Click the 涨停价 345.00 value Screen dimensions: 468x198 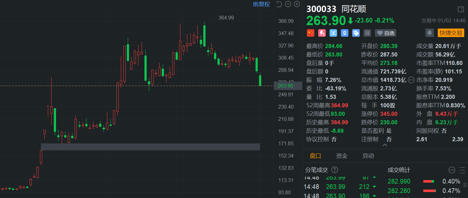[x=389, y=114]
